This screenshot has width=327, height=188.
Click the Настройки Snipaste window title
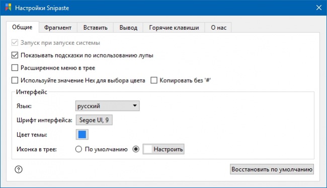pos(42,8)
